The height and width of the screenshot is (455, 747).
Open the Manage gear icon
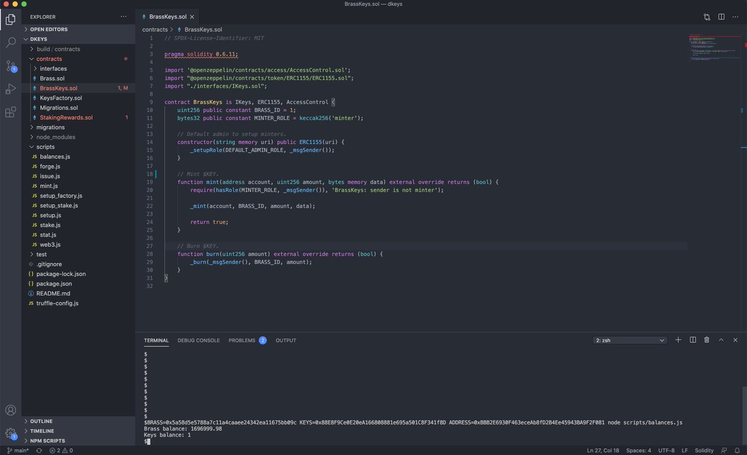(x=11, y=433)
